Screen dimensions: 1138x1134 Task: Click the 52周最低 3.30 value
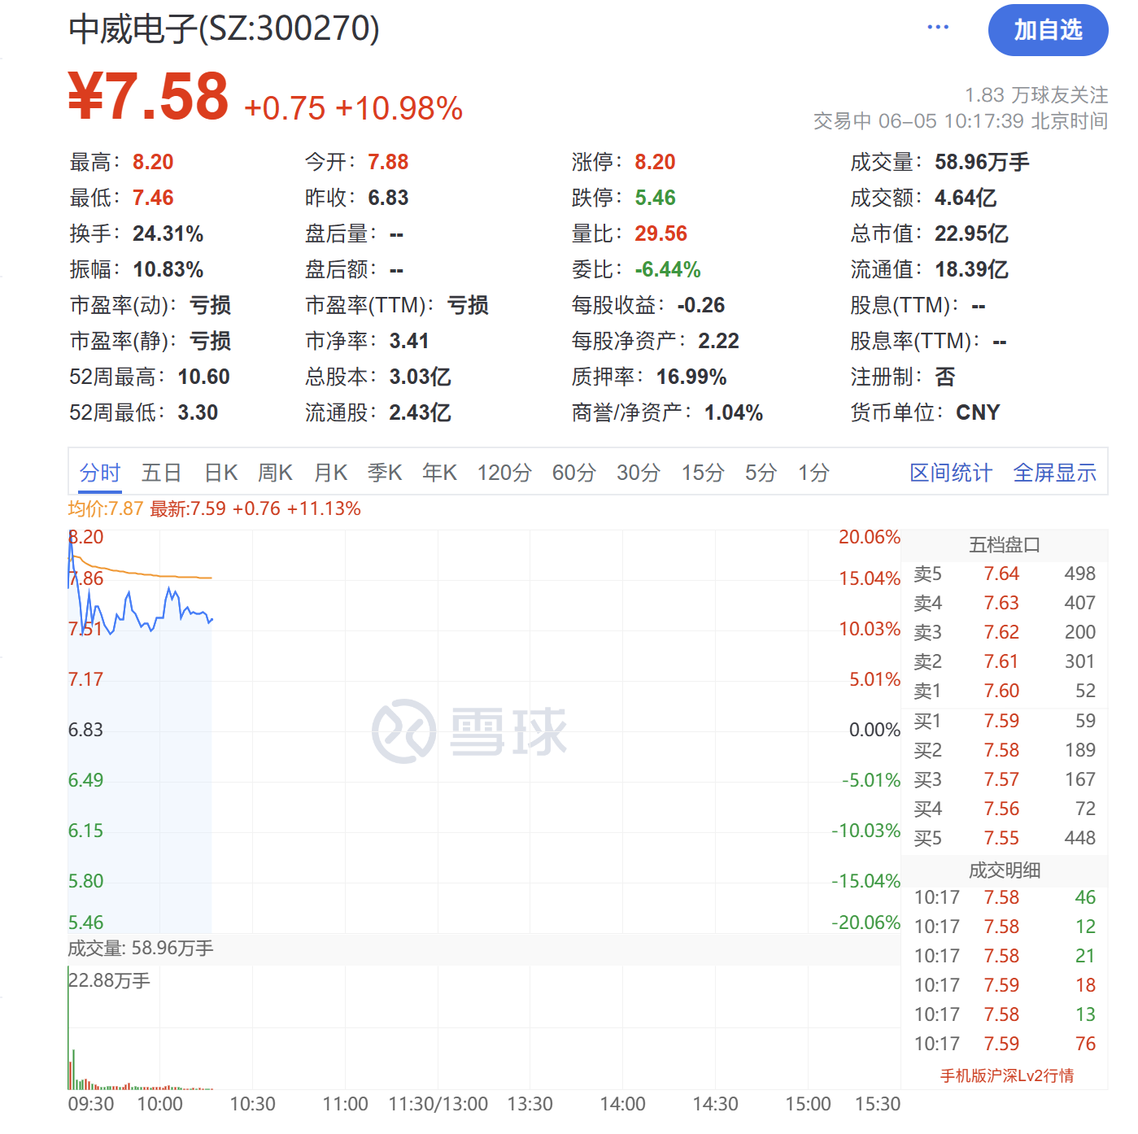[198, 412]
